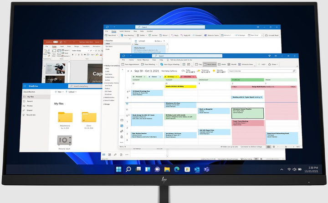
Task: Adjust the calendar zoom slider in status bar
Action: coord(286,147)
